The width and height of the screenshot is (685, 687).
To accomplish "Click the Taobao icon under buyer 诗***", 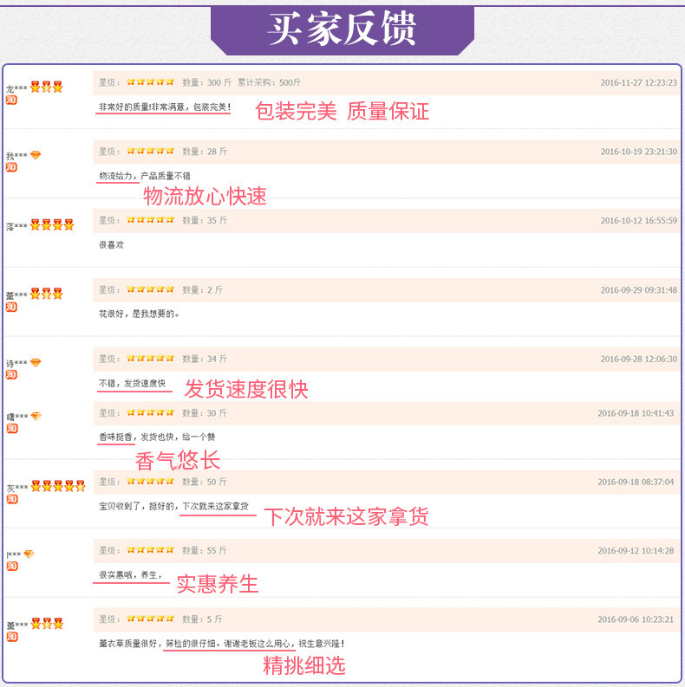I will [11, 374].
